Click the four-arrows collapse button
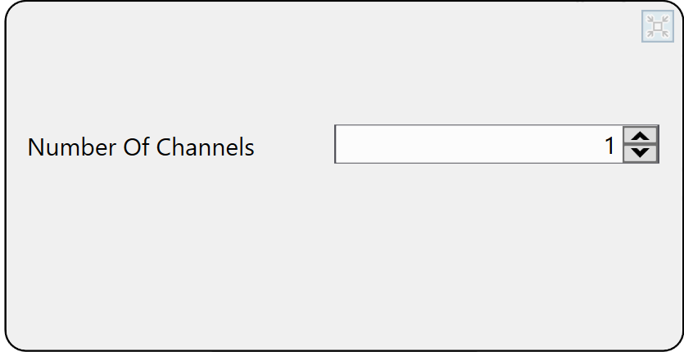Image resolution: width=684 pixels, height=352 pixels. (x=657, y=27)
